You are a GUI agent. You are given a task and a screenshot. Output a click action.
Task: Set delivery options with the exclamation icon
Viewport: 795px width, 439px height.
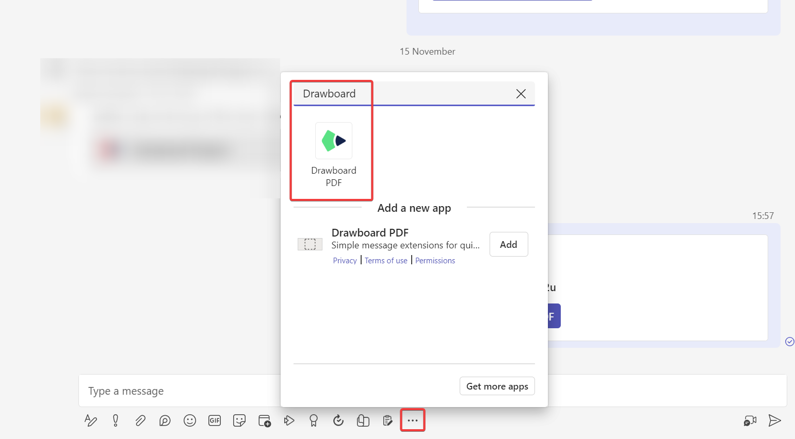pos(116,420)
